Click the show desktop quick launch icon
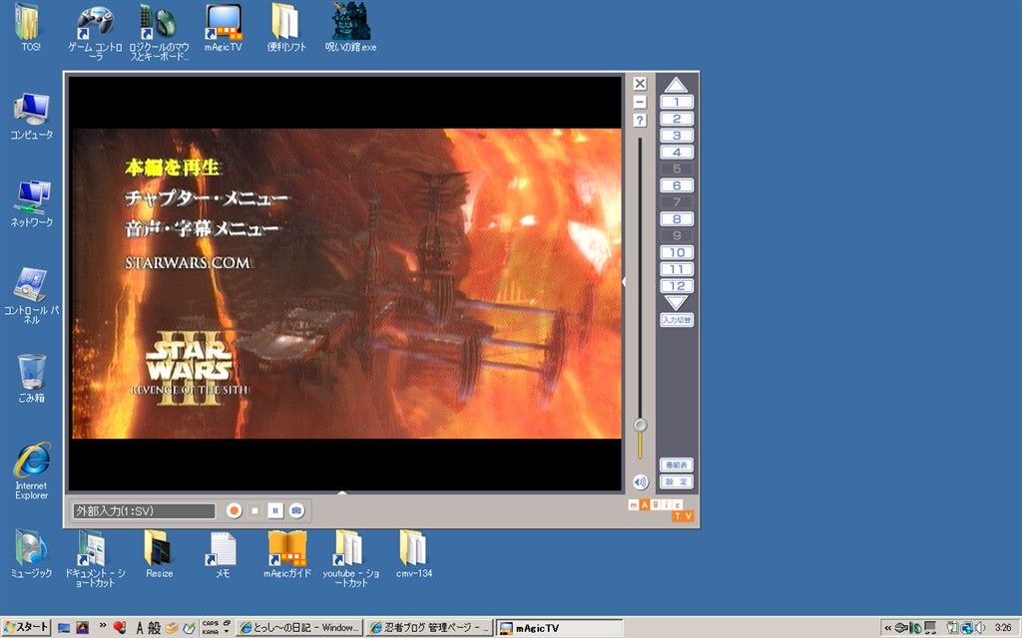This screenshot has height=638, width=1022. 64,628
